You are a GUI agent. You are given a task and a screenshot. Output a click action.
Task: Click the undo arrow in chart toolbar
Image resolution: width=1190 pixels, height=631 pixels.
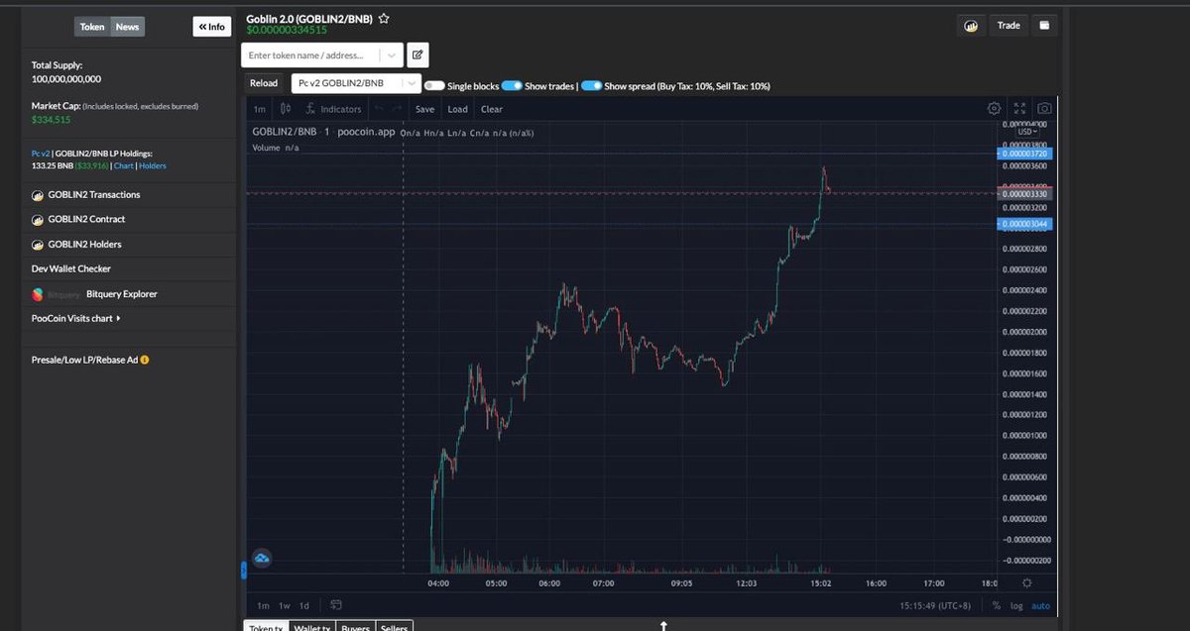(378, 109)
